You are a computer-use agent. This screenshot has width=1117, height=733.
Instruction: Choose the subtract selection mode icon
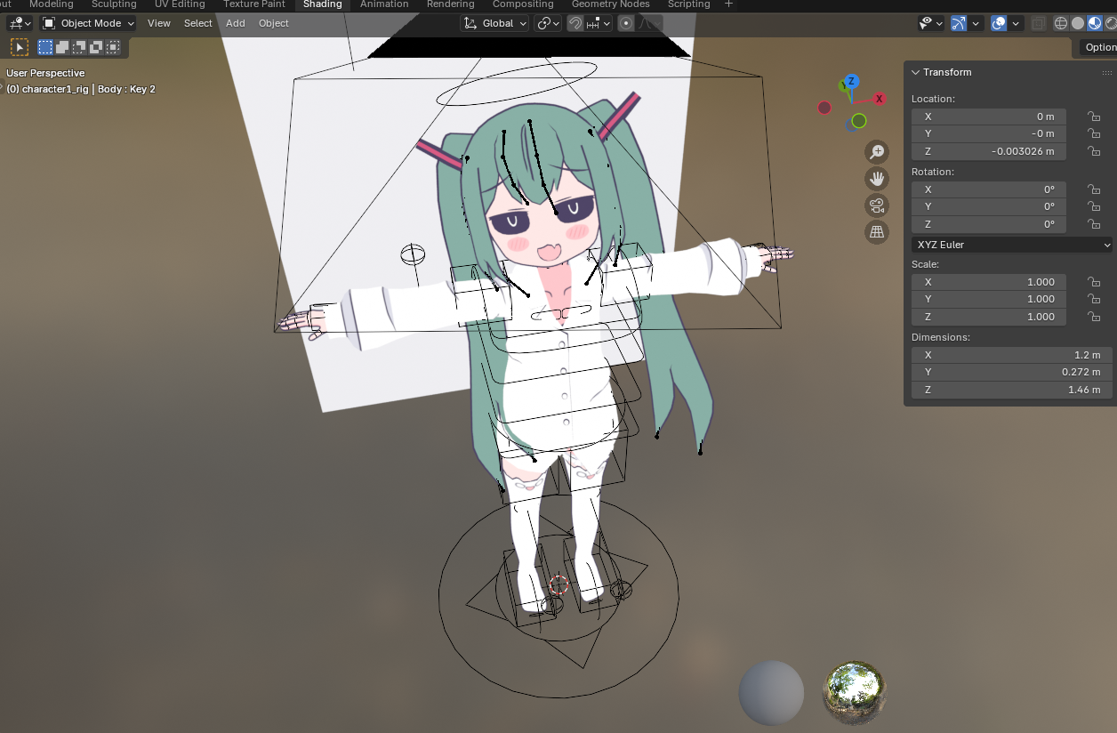tap(79, 47)
